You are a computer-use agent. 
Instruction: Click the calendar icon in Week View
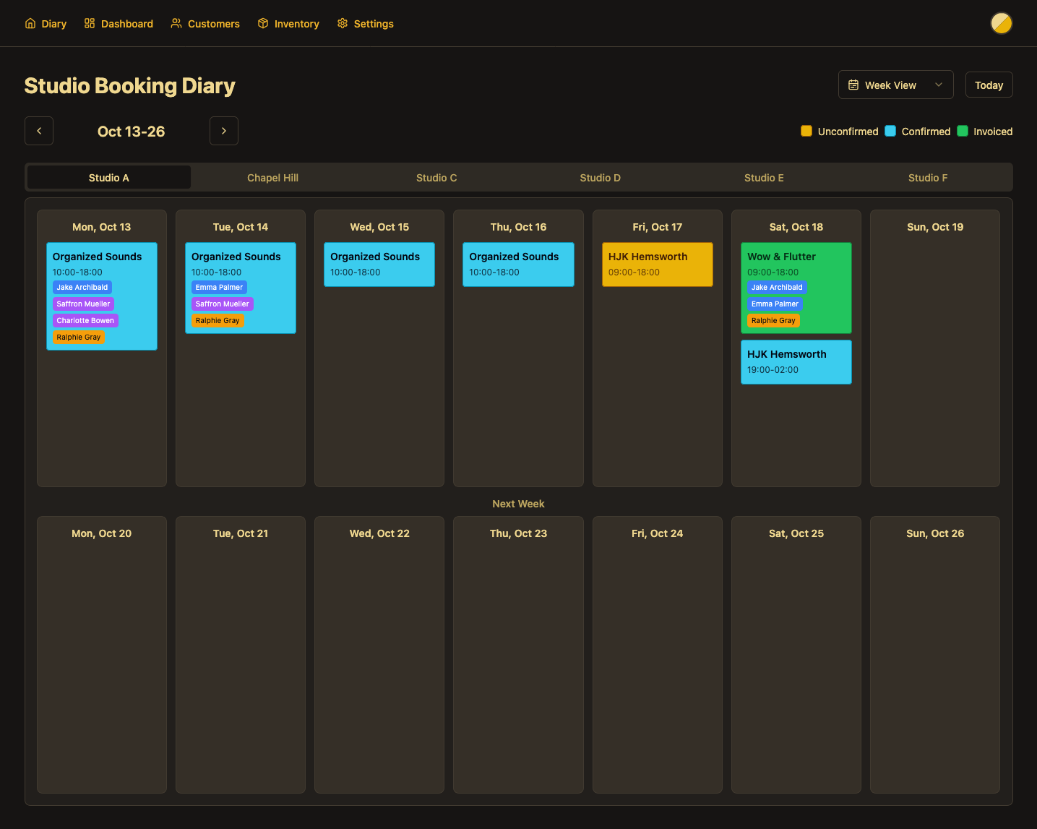coord(853,85)
